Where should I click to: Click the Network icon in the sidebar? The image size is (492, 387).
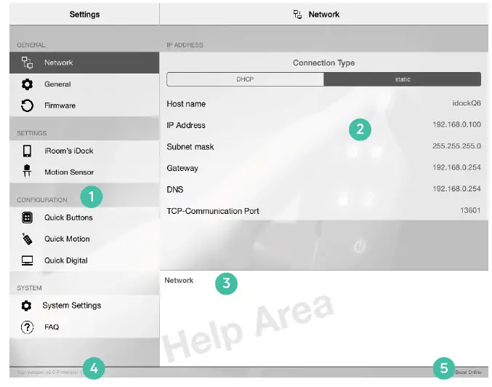[x=27, y=63]
